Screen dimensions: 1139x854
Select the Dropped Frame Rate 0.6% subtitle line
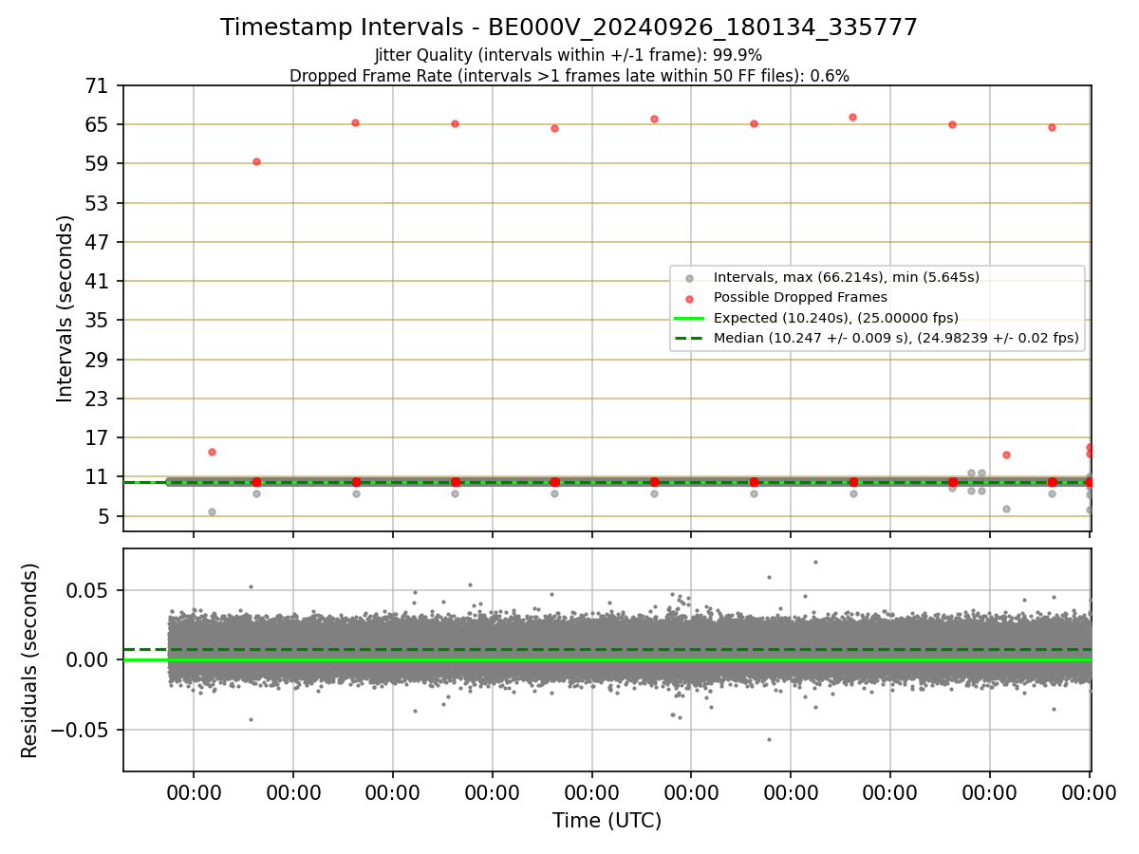pos(569,75)
